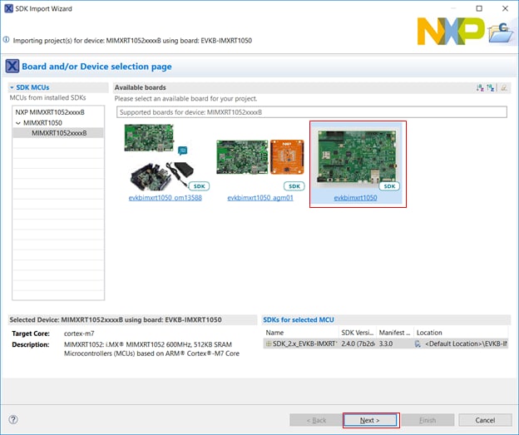This screenshot has height=435, width=519.
Task: Click the clear filter eraser icon
Action: [x=504, y=87]
